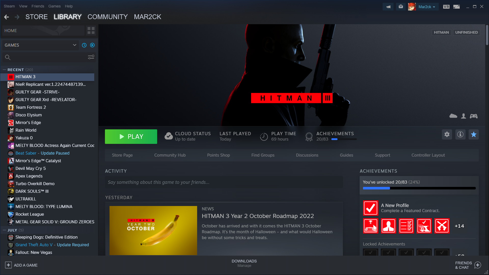Click the green PLAY button
The image size is (489, 275).
pyautogui.click(x=131, y=136)
